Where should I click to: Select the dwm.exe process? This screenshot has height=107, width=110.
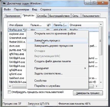(x=14, y=46)
